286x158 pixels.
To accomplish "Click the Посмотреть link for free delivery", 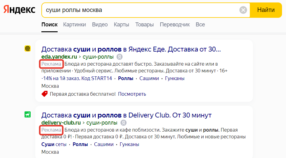I will (132, 94).
